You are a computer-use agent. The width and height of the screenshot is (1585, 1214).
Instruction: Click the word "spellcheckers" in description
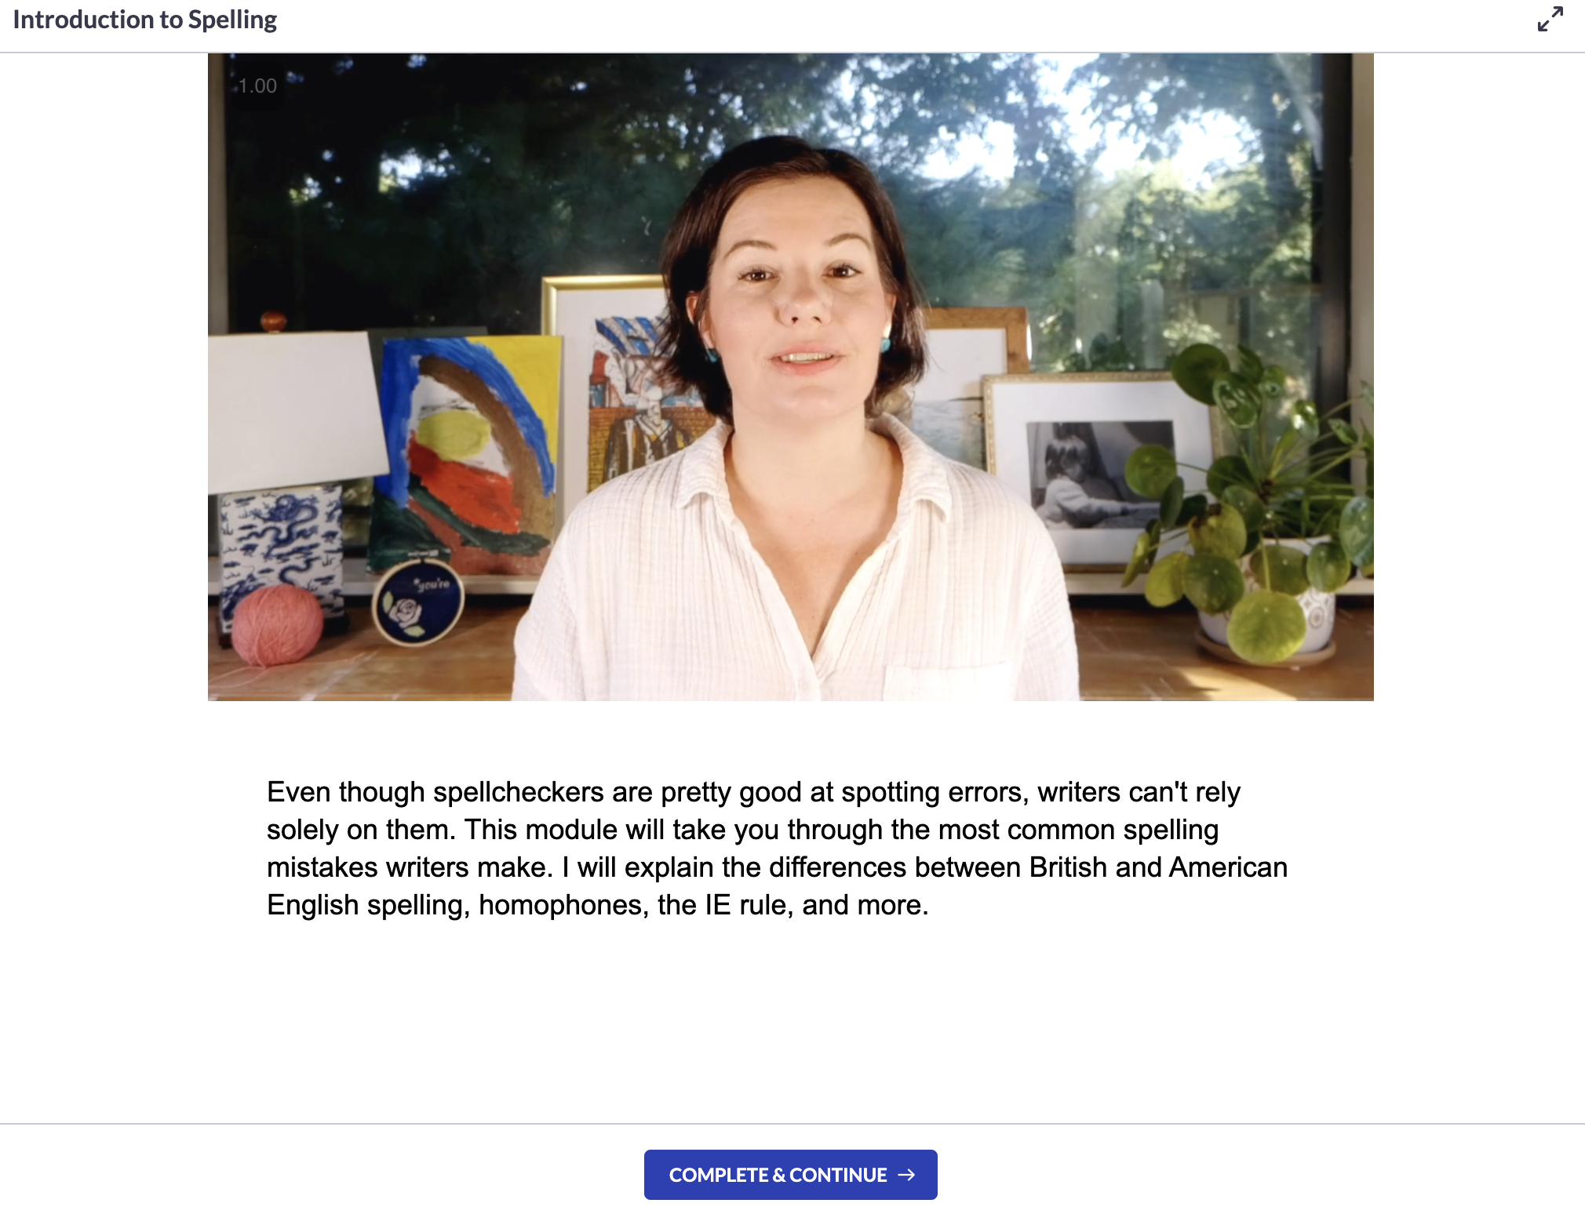pyautogui.click(x=519, y=792)
